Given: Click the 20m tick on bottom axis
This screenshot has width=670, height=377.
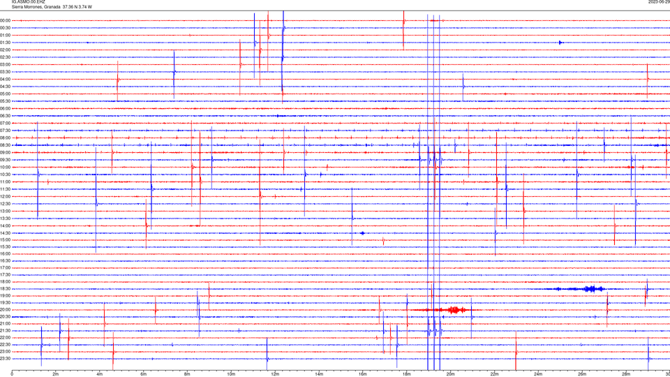Looking at the screenshot, I should 450,374.
